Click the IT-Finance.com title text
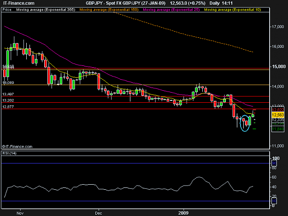Image resolution: width=288 pixels, height=216 pixels. click(19, 3)
